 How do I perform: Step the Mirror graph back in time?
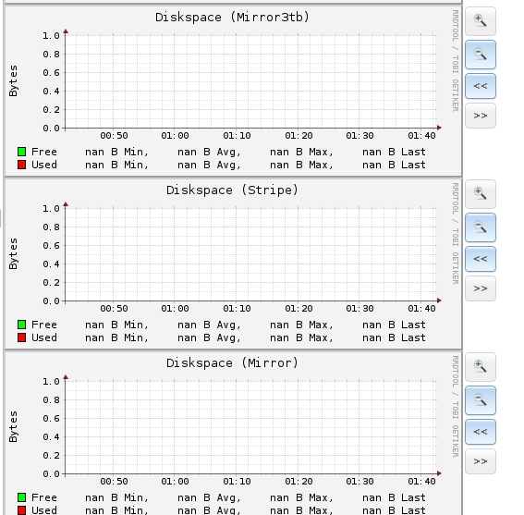pyautogui.click(x=481, y=432)
